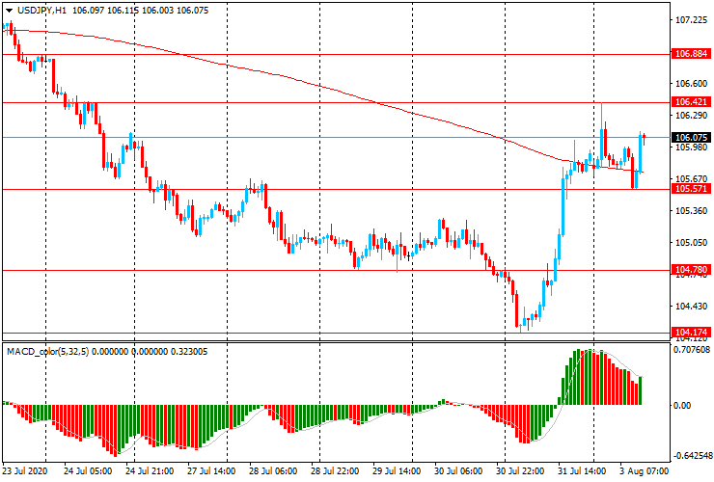Screen dimensions: 714x482
Task: Select the 106.884 red price label
Action: click(691, 54)
